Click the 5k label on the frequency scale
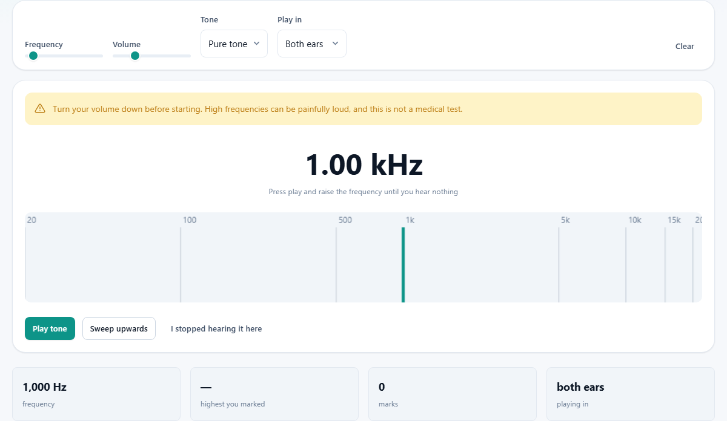This screenshot has width=727, height=421. (565, 220)
